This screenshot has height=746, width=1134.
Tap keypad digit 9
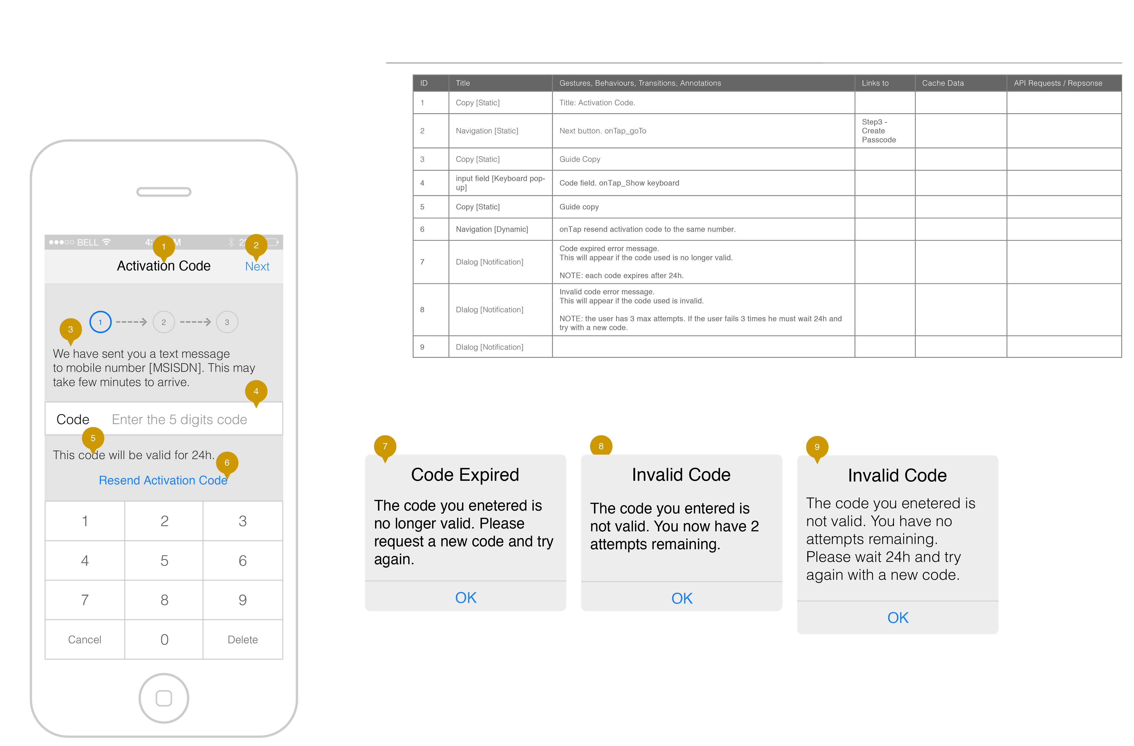(242, 600)
